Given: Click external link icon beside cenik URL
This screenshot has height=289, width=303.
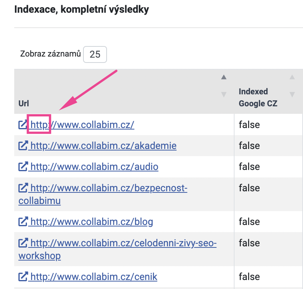Looking at the screenshot, I should pyautogui.click(x=23, y=276).
